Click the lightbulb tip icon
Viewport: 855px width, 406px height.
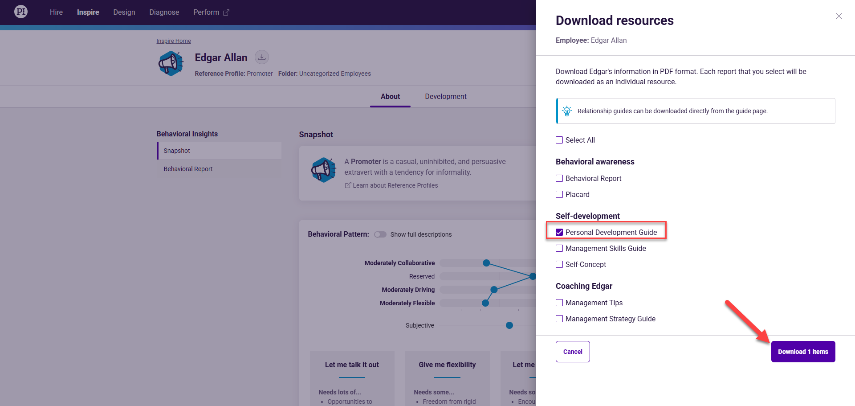(566, 111)
